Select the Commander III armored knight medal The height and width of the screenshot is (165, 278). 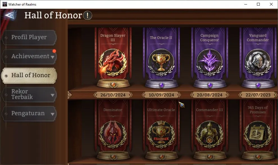(x=209, y=134)
